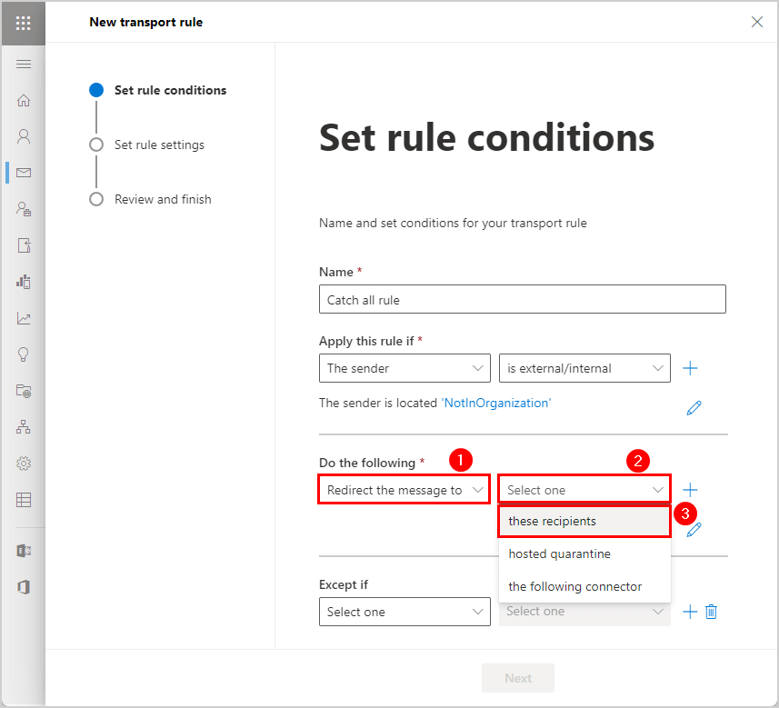Viewport: 779px width, 708px height.
Task: Add another condition beside is external/internal
Action: pos(690,368)
